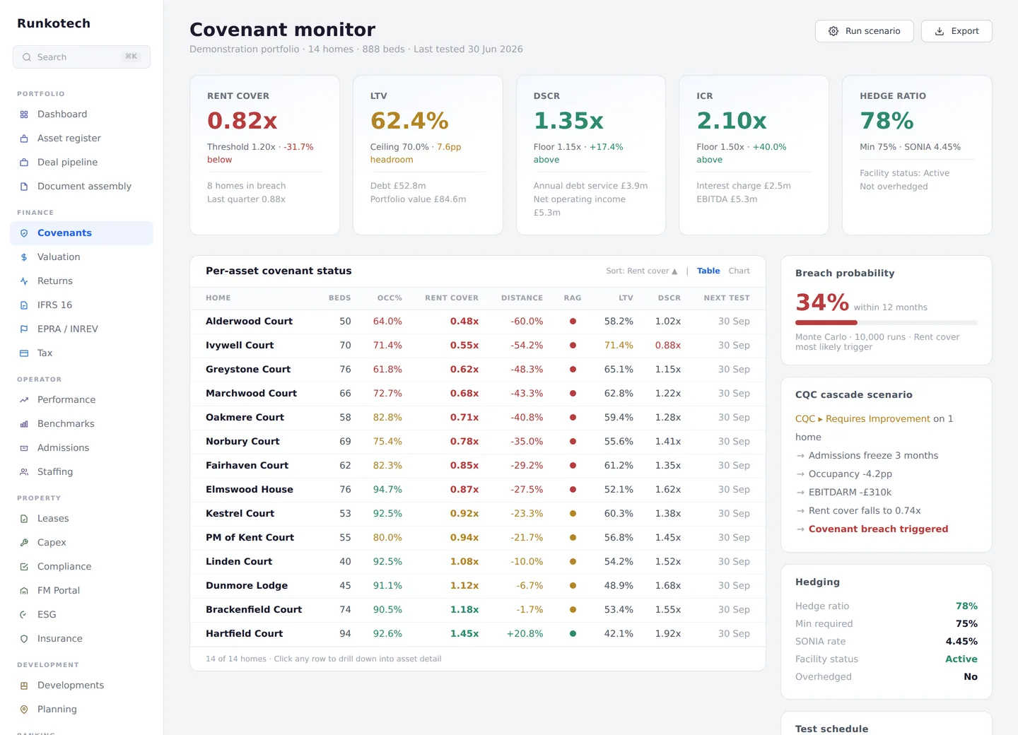Click CQC Requires Improvement scenario link
Image resolution: width=1018 pixels, height=735 pixels.
[862, 419]
